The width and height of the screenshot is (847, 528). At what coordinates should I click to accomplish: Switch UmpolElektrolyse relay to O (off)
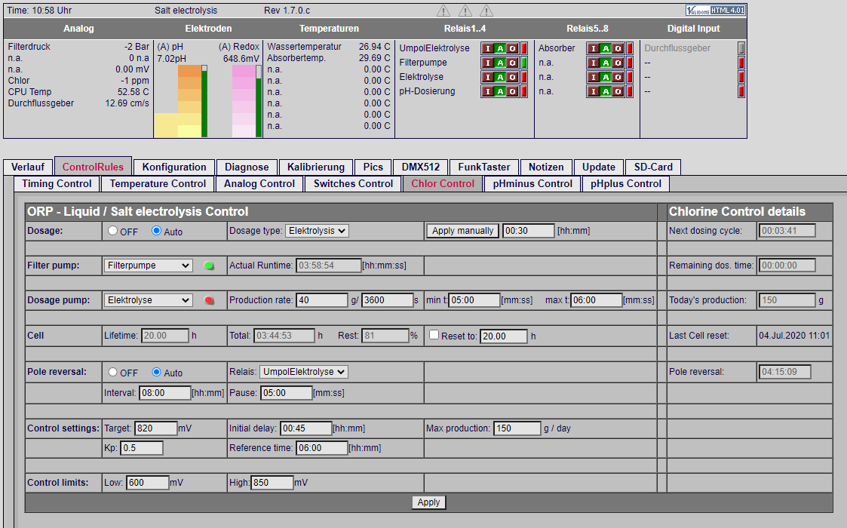[x=513, y=48]
